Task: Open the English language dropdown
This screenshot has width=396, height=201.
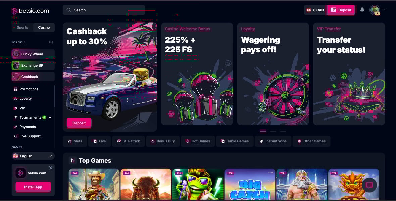Action: tap(33, 156)
